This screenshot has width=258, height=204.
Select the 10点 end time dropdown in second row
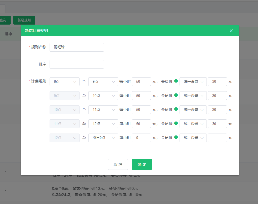point(103,96)
